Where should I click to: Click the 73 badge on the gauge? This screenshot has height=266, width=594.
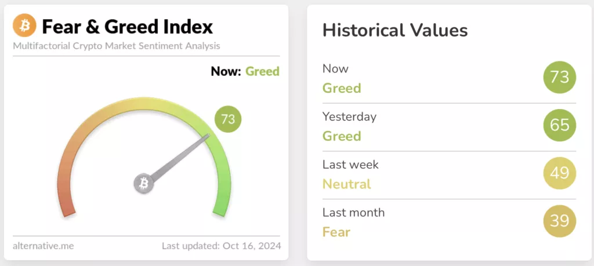tap(228, 119)
